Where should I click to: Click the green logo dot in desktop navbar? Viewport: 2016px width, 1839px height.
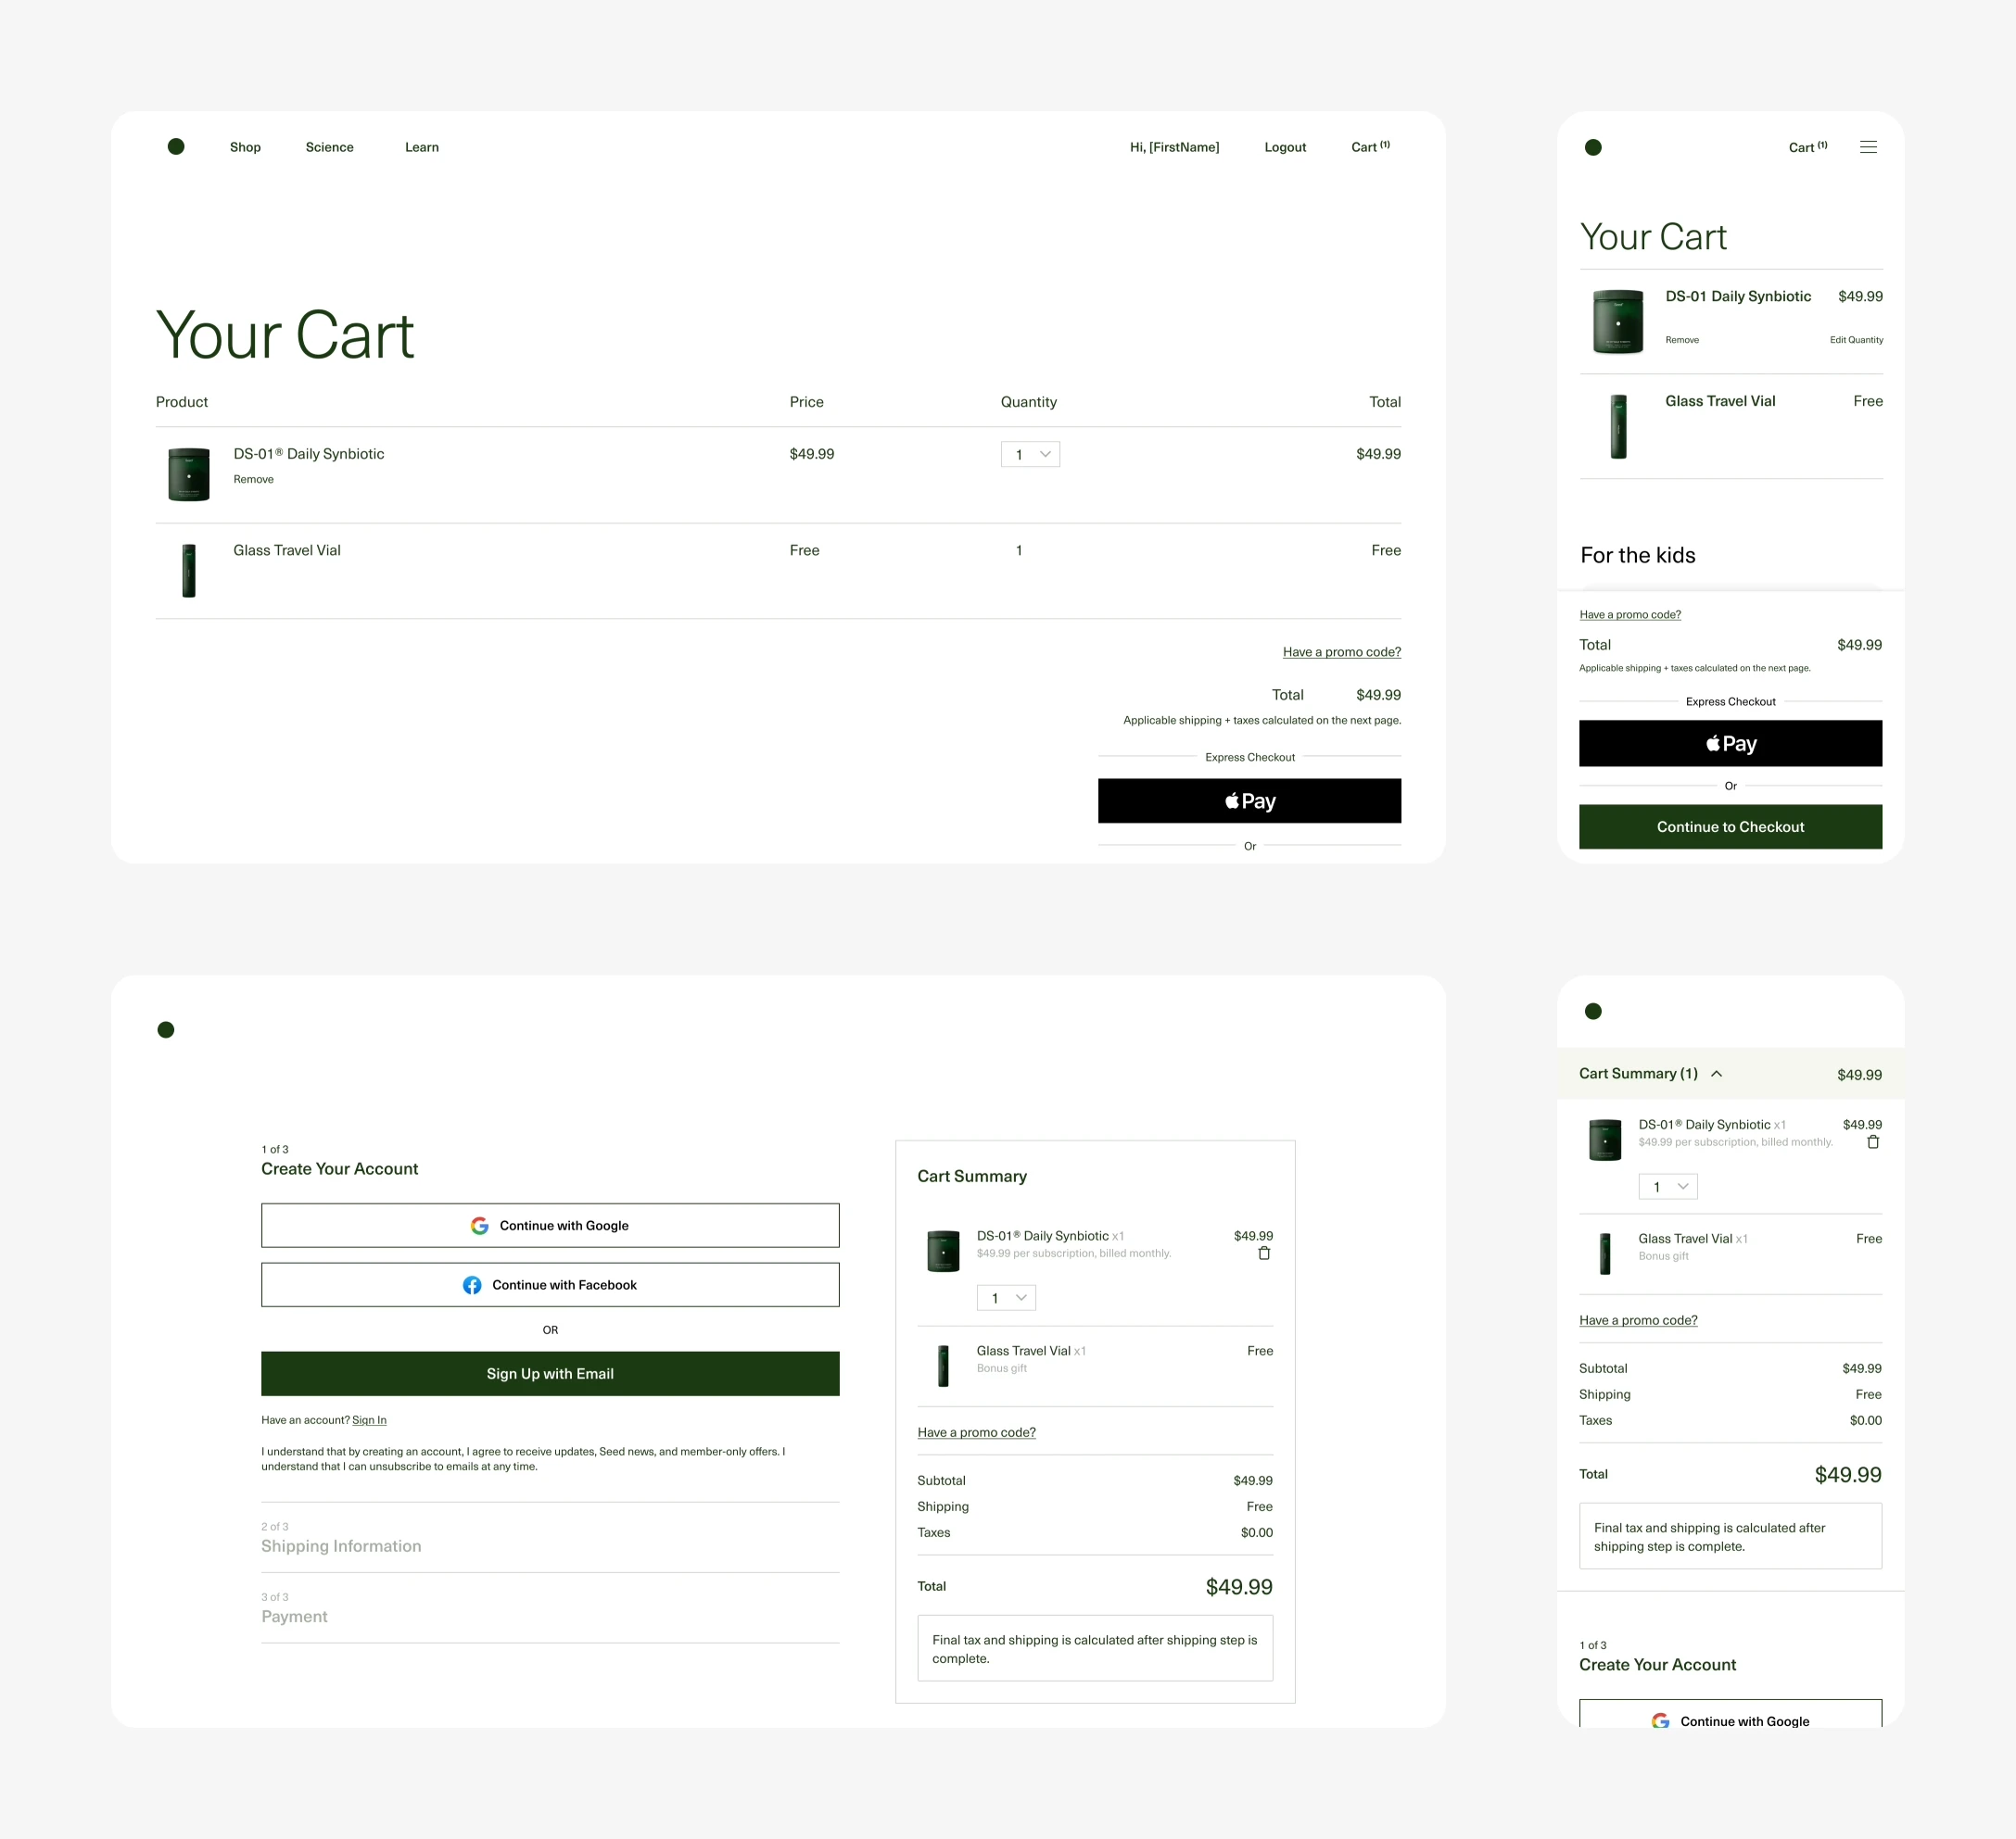pyautogui.click(x=176, y=147)
